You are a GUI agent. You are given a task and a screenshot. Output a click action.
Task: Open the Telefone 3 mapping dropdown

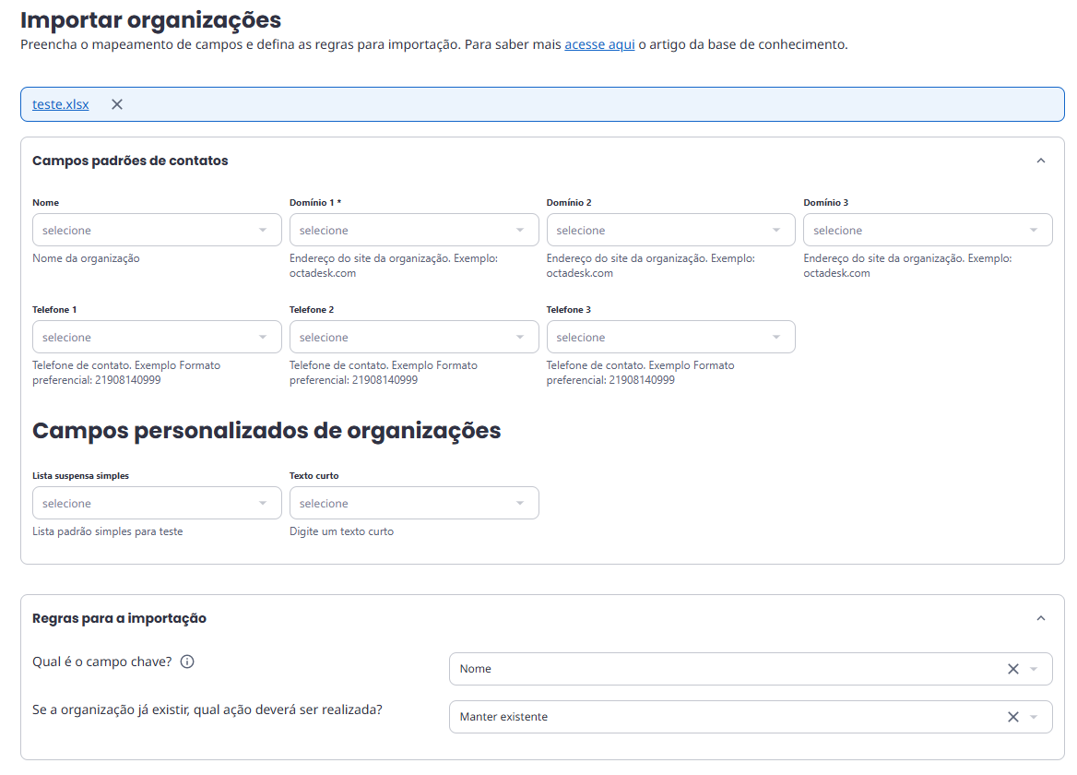pos(671,338)
